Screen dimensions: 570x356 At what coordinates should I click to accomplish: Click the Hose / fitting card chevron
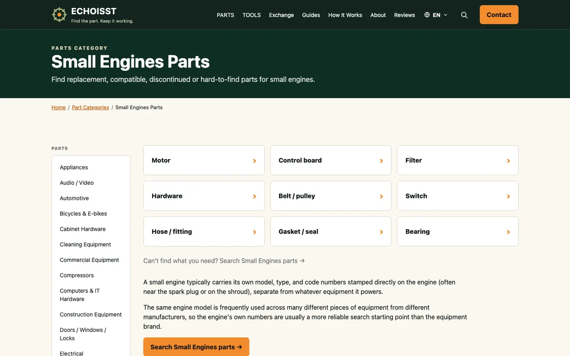(255, 232)
